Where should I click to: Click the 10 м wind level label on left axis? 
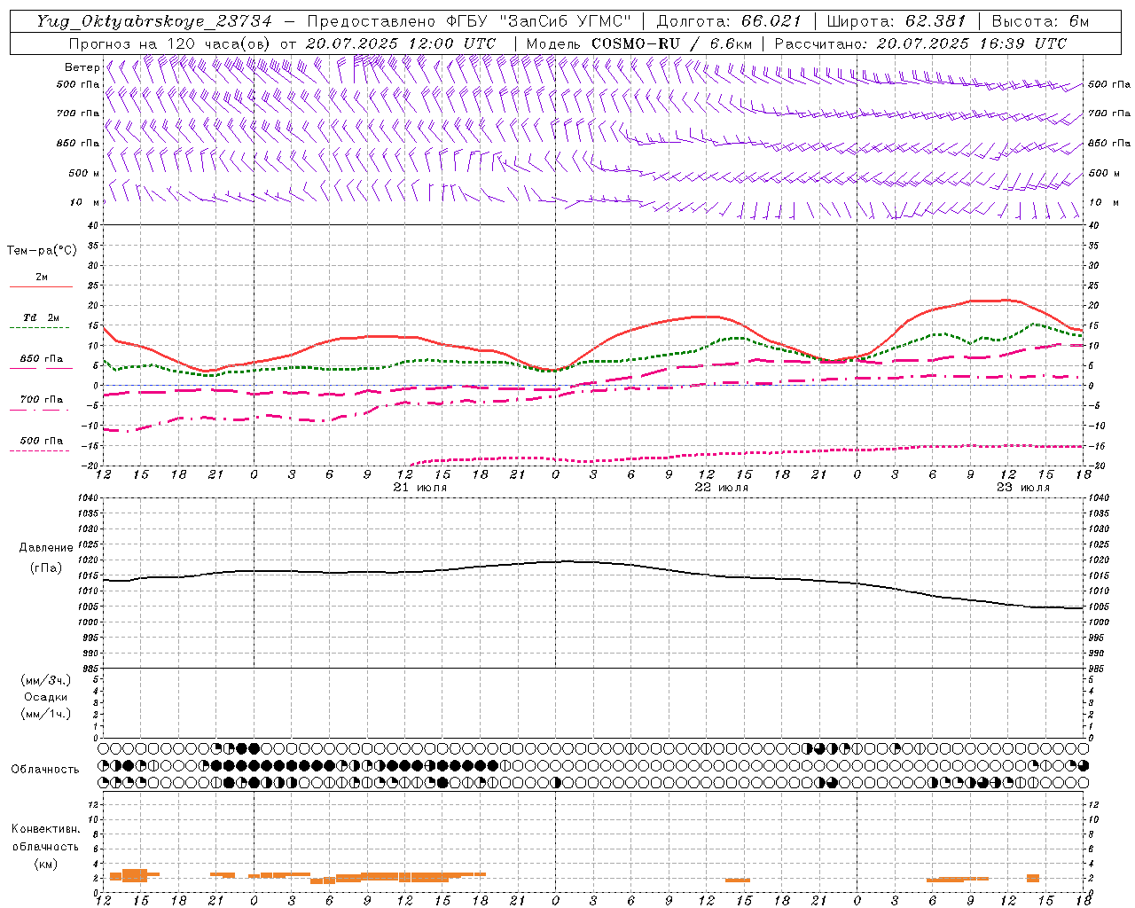(x=84, y=202)
